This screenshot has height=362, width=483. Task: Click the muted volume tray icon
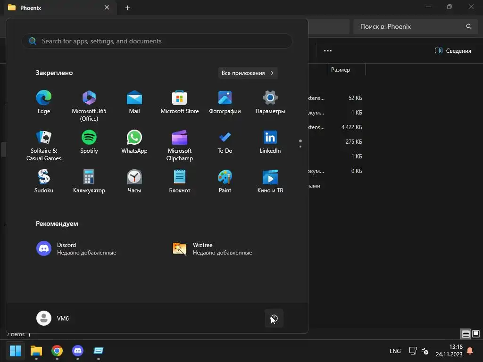[425, 351]
